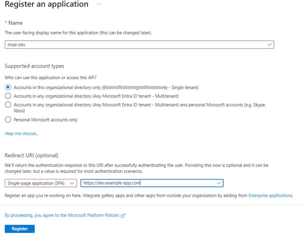Screen dimensions: 304x249
Task: Click the external link icon after Platform Policies
Action: (123, 215)
